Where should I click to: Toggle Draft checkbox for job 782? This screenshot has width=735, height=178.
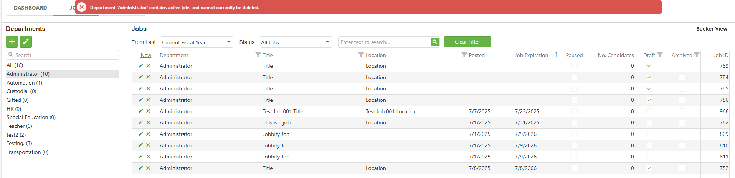(x=649, y=168)
